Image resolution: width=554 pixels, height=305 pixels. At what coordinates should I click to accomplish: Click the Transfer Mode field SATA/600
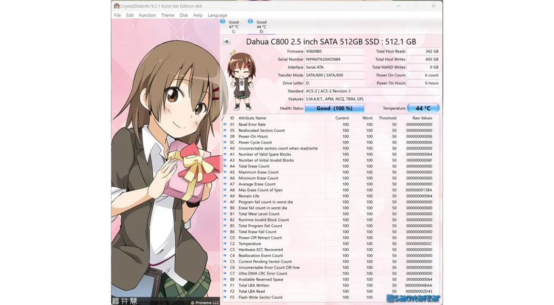click(x=334, y=75)
